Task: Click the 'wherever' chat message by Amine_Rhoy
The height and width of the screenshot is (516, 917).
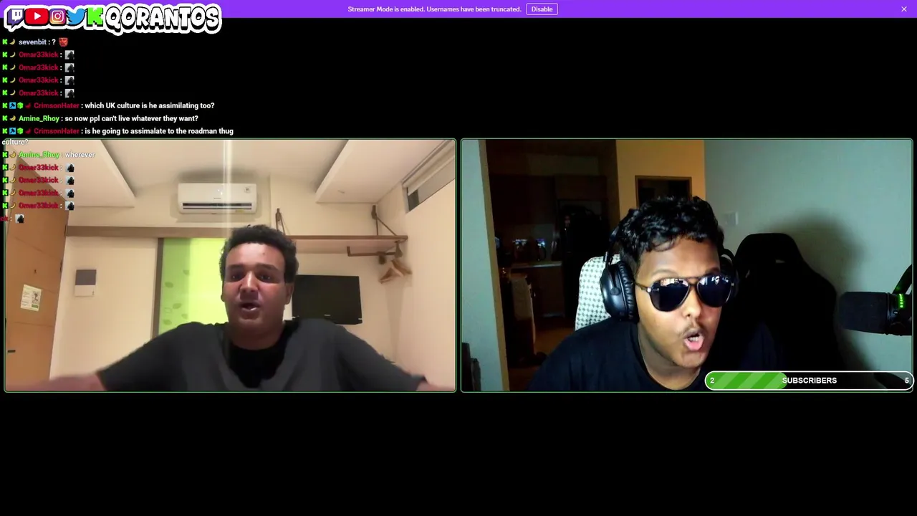Action: tap(80, 155)
